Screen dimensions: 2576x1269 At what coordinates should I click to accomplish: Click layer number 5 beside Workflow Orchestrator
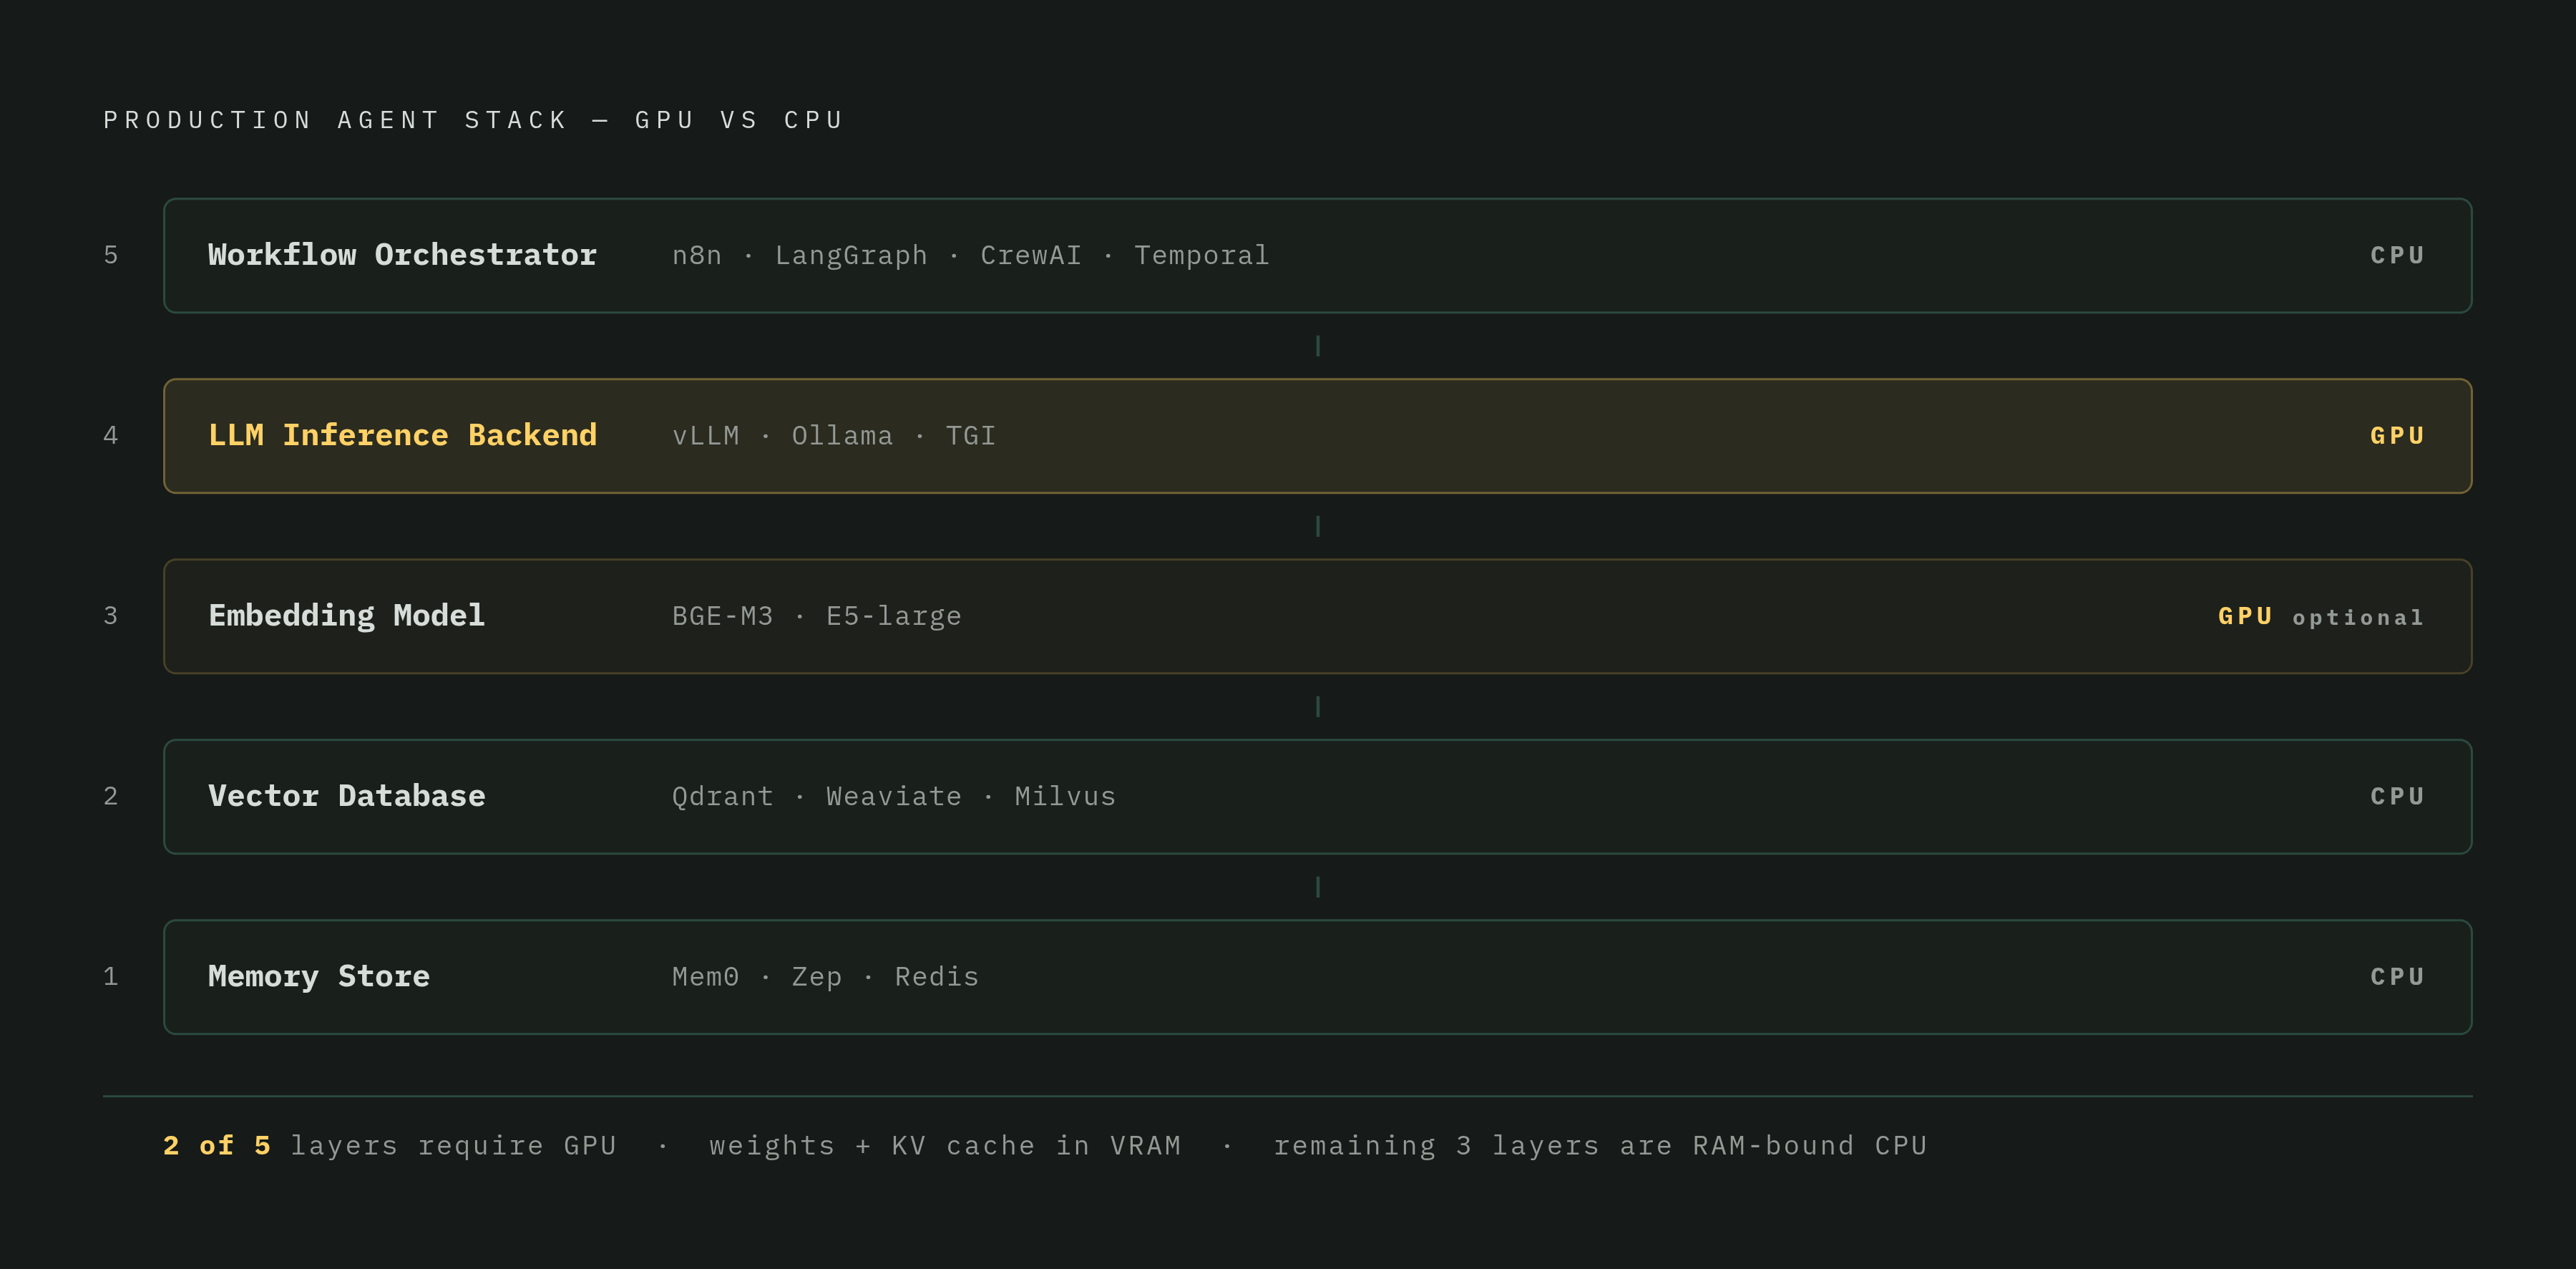[111, 255]
